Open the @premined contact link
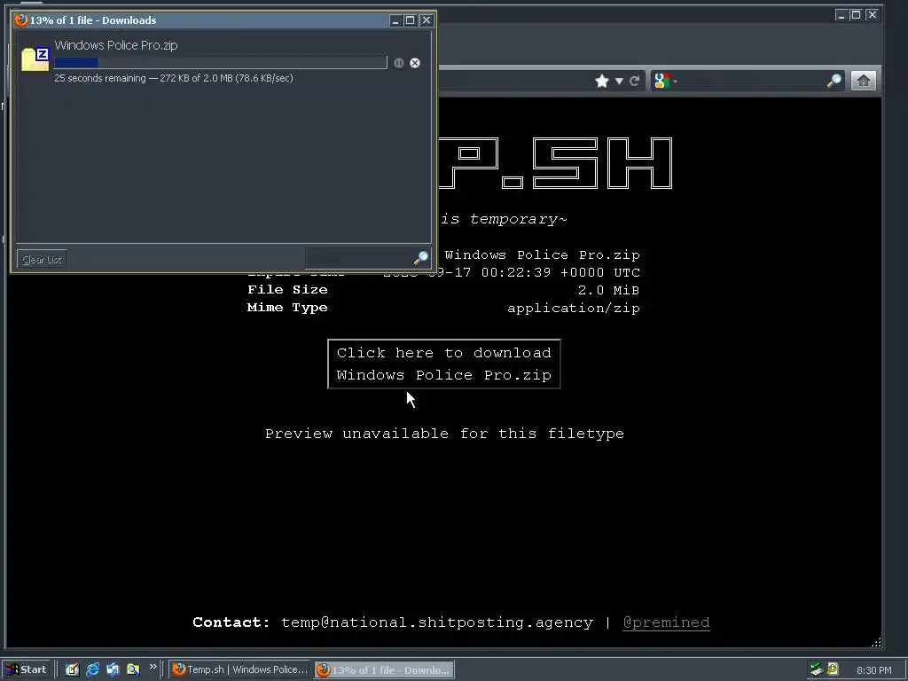The height and width of the screenshot is (681, 908). (666, 622)
